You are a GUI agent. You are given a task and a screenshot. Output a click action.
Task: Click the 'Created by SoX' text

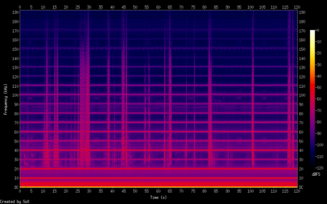click(12, 202)
